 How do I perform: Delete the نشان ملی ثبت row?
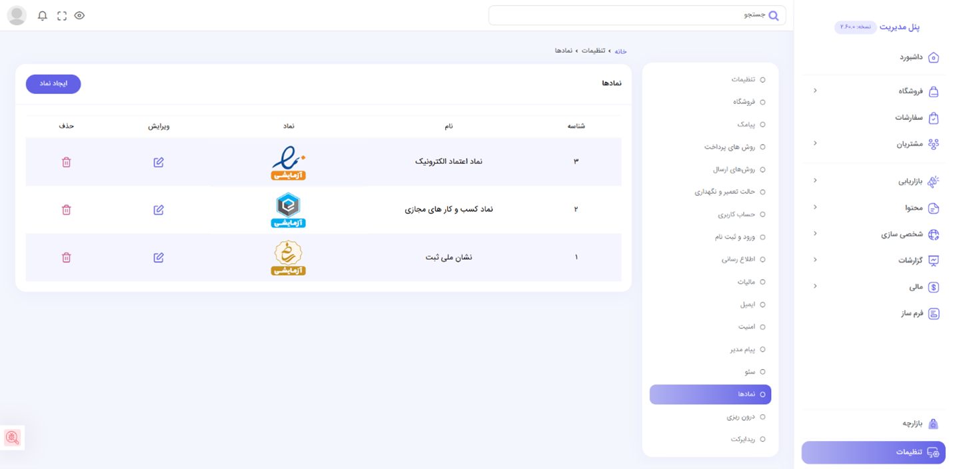pos(66,257)
